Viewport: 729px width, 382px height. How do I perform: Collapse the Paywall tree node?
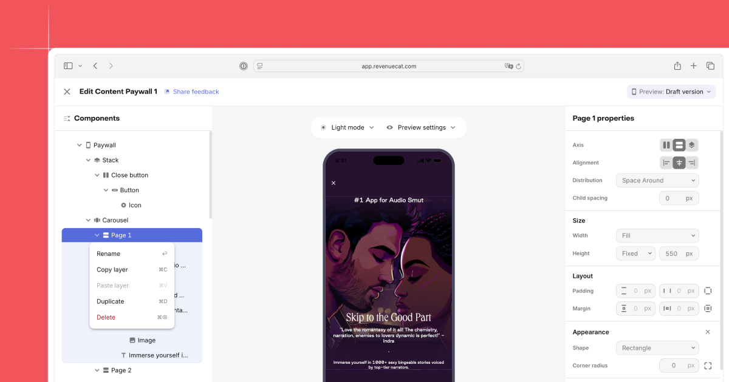point(79,145)
